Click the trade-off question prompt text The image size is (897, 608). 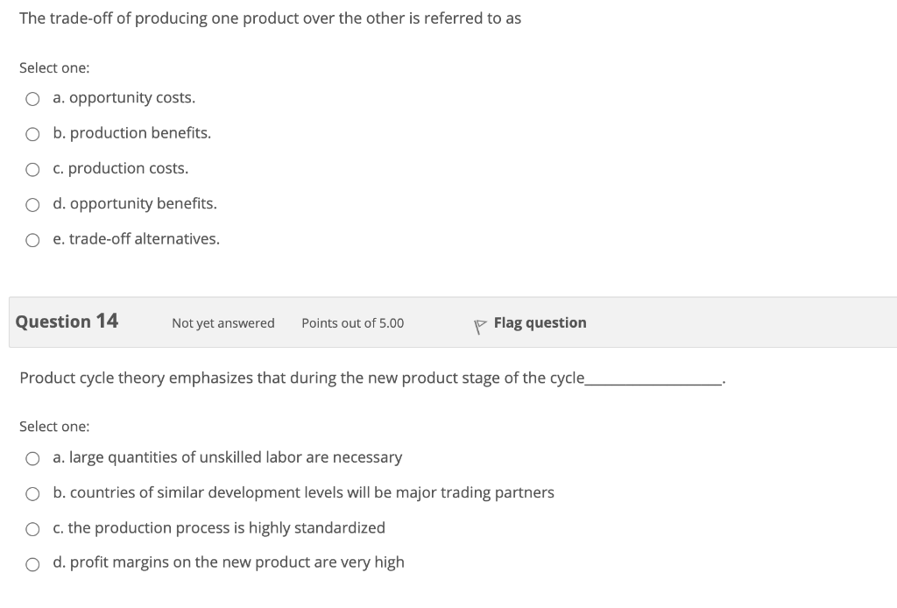click(271, 18)
